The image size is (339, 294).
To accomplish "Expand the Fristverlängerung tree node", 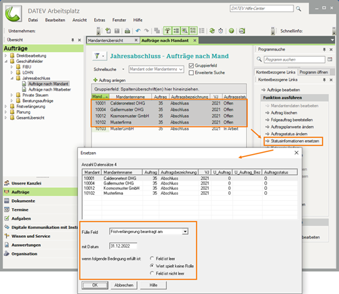I will tap(6, 106).
